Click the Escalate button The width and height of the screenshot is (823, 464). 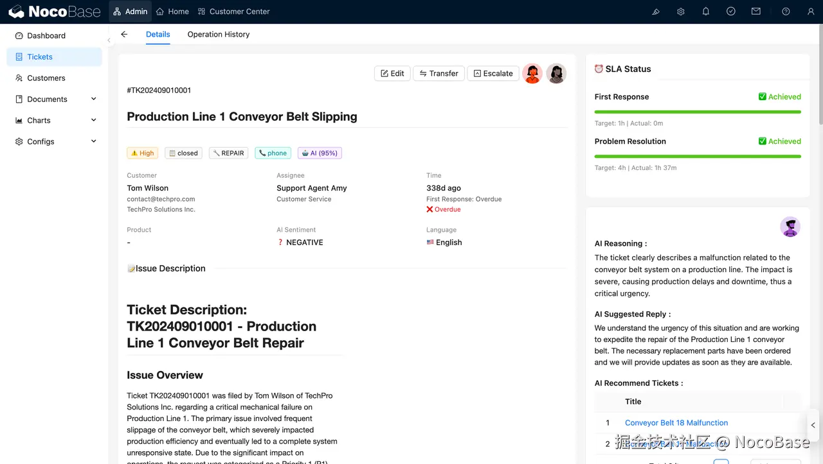493,74
